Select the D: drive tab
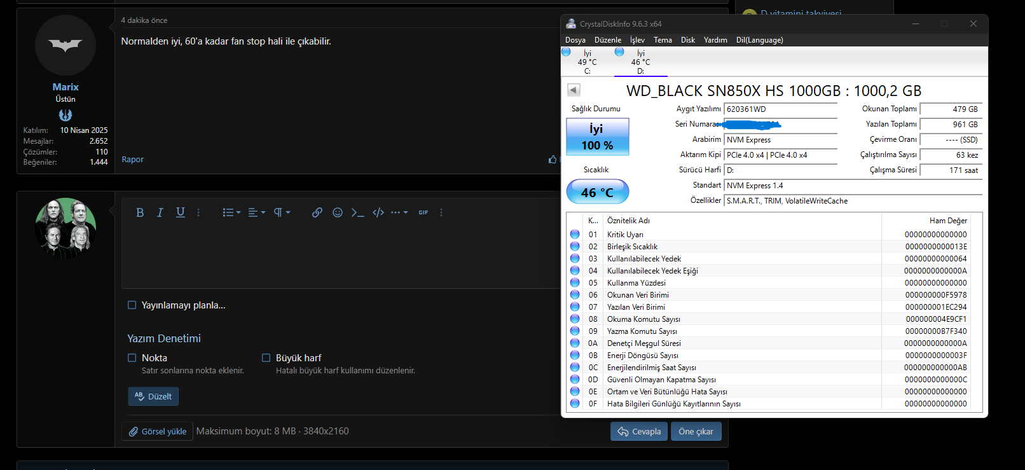Viewport: 1025px width, 470px height. pyautogui.click(x=640, y=62)
